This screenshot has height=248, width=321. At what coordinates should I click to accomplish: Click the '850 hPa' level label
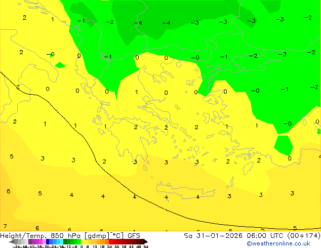(65, 236)
